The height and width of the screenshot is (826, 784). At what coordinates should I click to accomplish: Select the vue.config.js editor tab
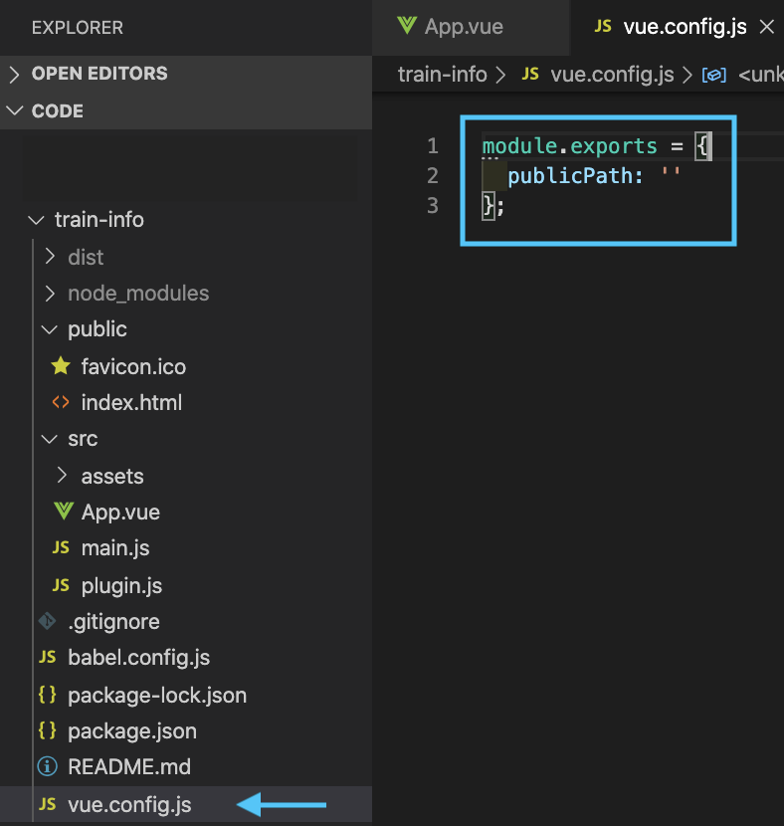(685, 27)
